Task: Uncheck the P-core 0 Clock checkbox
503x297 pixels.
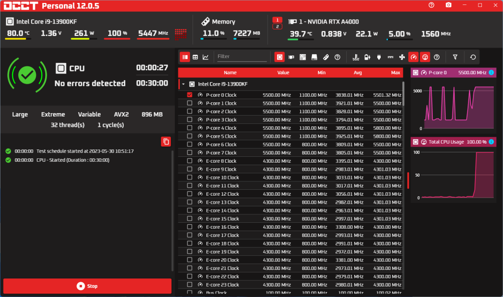Action: click(190, 95)
